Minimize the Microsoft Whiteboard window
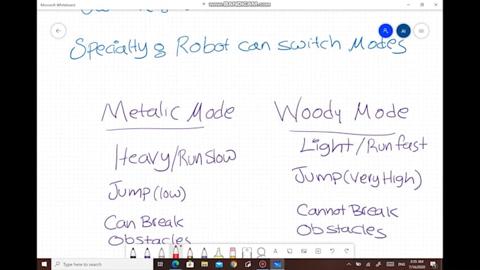Screen dimensions: 480x270 point(409,5)
